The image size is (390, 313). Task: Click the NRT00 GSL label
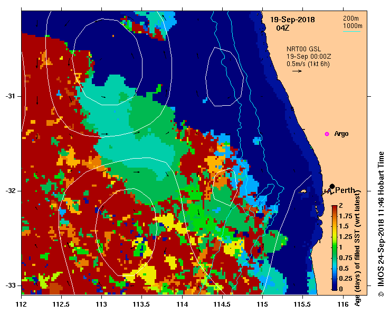coord(303,49)
